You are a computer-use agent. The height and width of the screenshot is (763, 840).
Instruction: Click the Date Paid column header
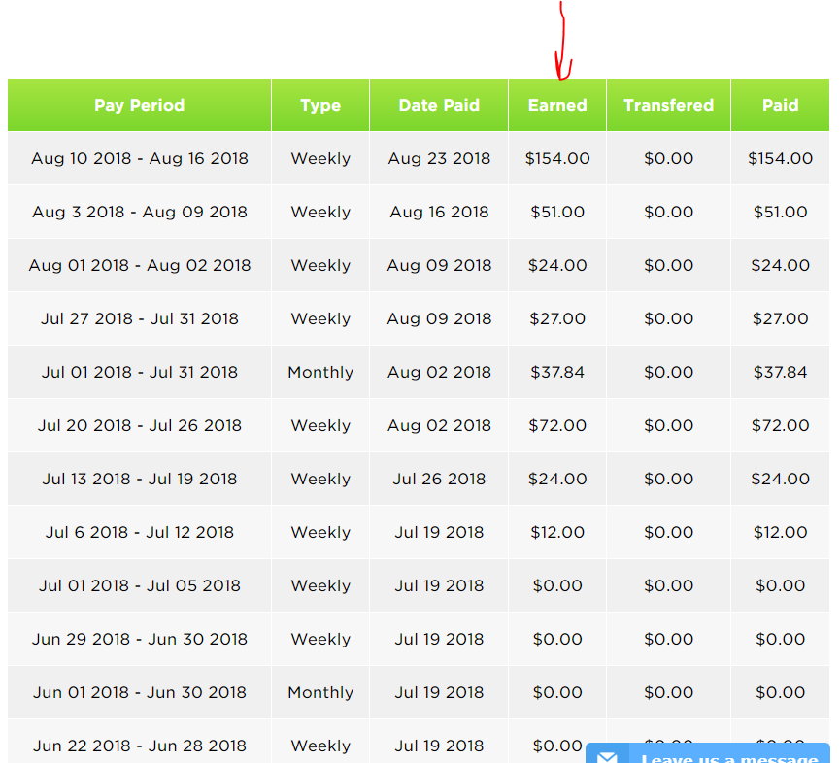click(439, 105)
